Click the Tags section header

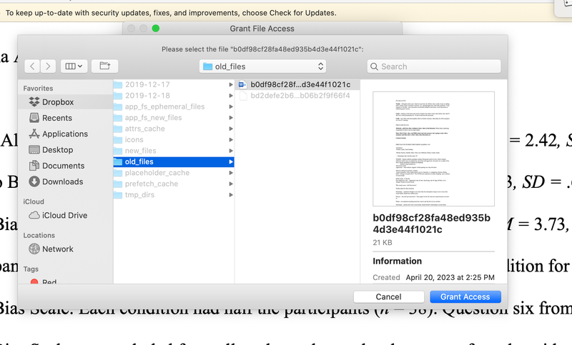coord(31,269)
